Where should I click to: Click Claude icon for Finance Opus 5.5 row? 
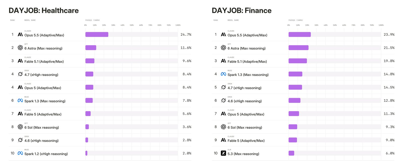[x=223, y=34]
